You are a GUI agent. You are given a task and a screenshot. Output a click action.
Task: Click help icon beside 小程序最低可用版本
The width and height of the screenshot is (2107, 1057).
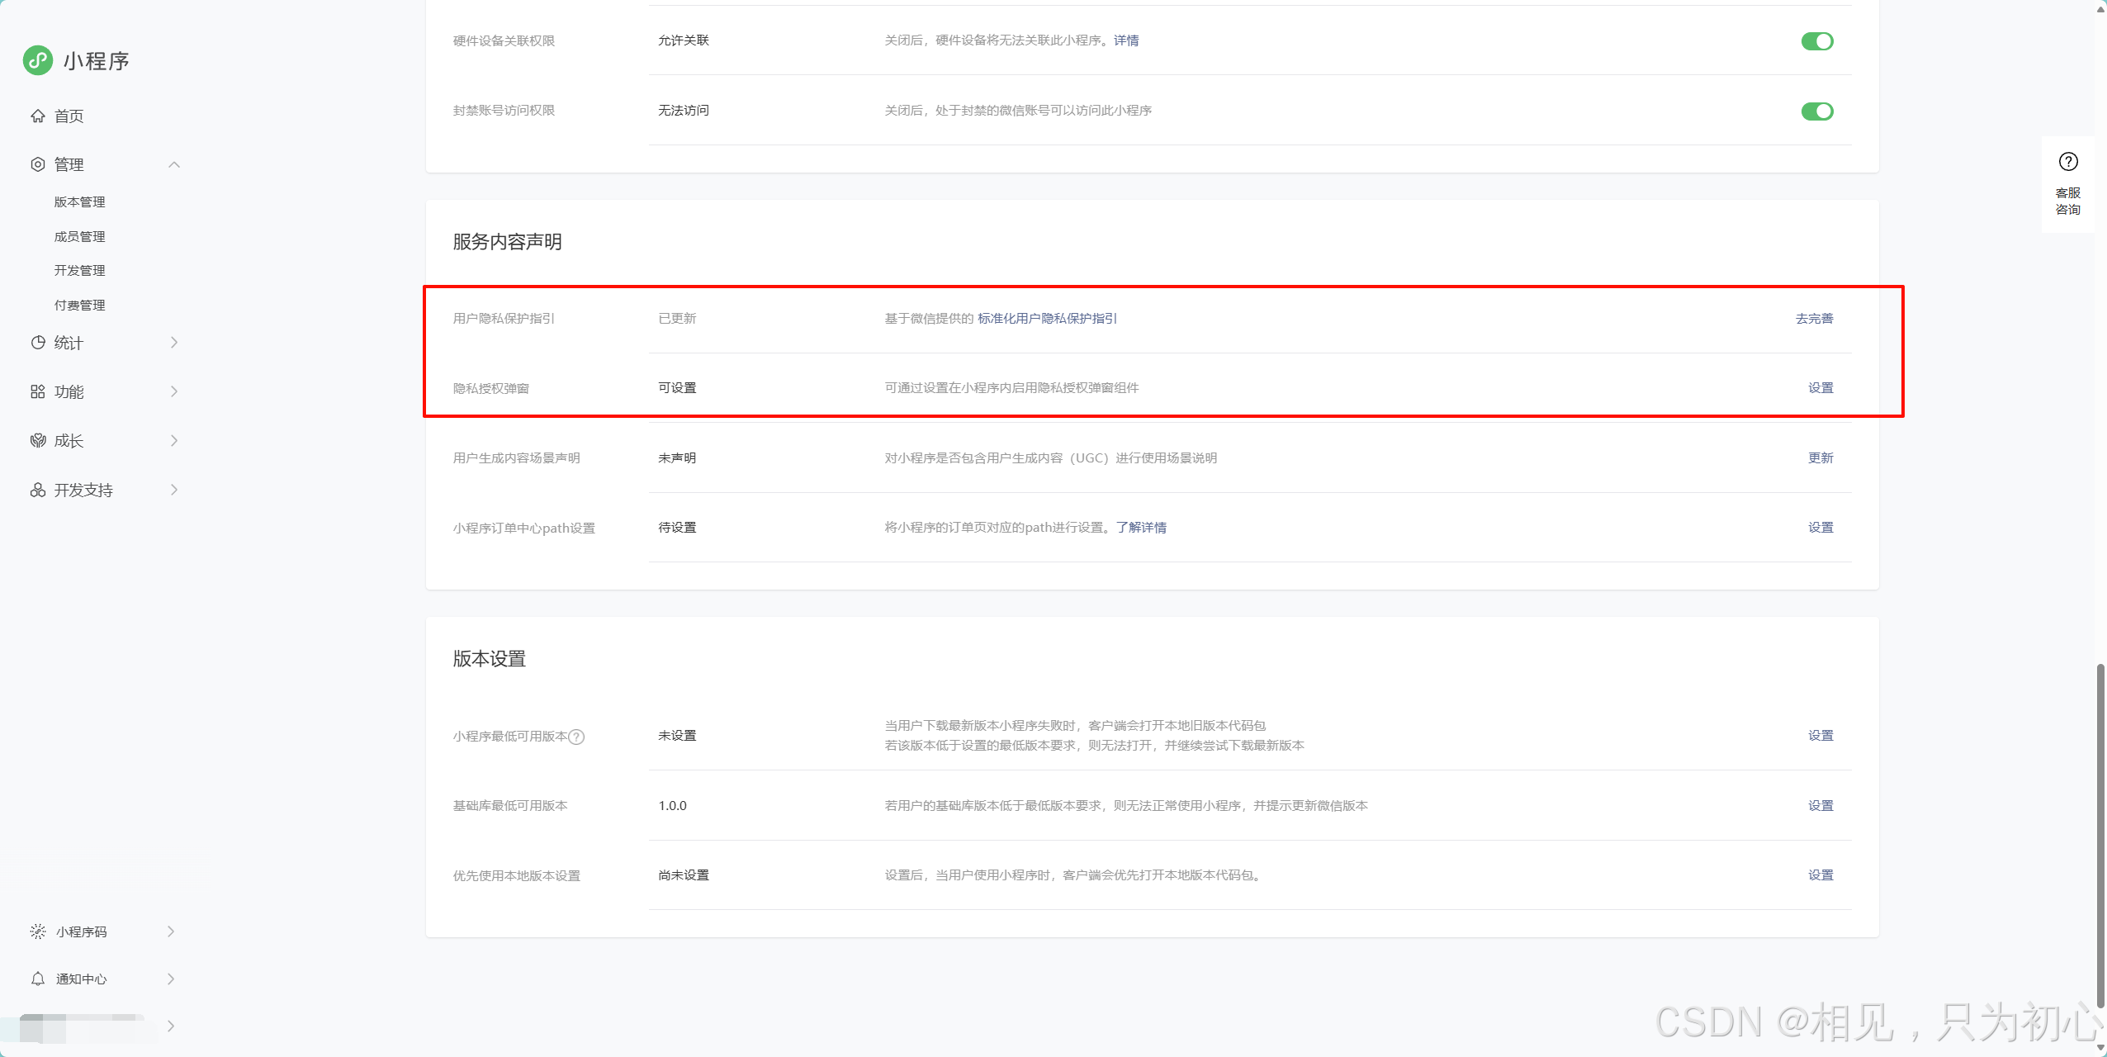(x=577, y=737)
